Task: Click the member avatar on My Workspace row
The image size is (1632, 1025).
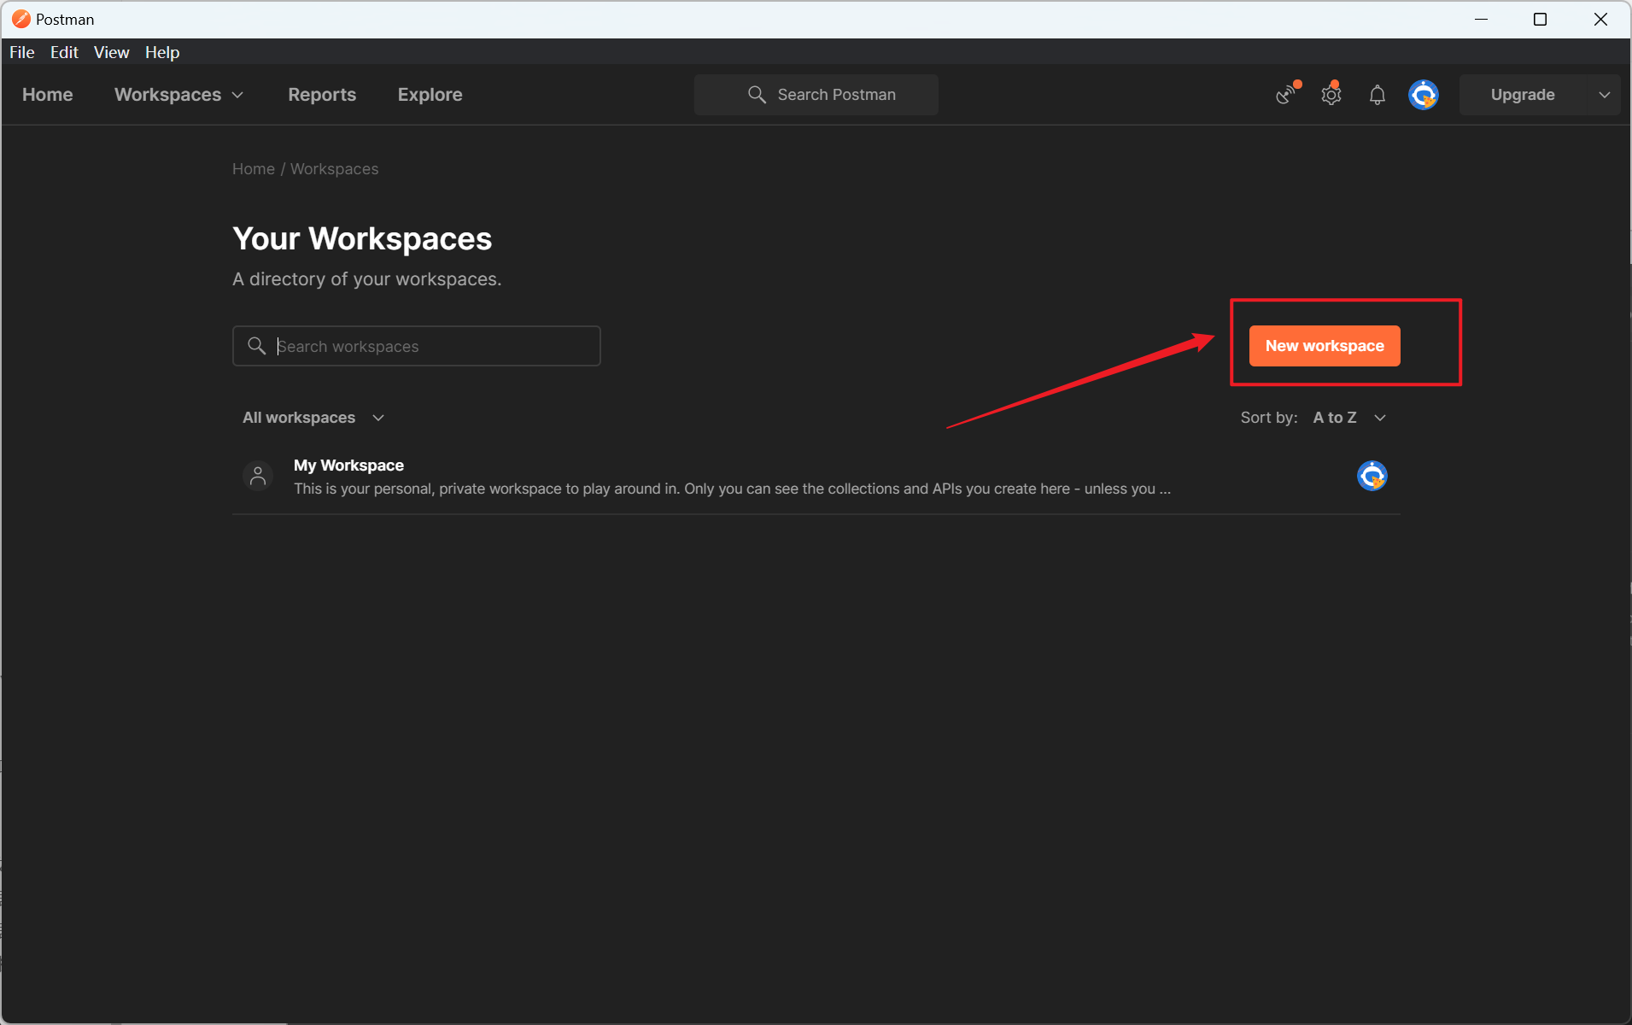Action: click(x=1372, y=476)
